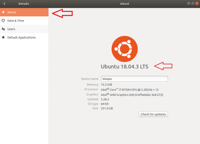Click the orange Ubuntu logo
Viewport: 200px width, 144px height.
(x=125, y=49)
